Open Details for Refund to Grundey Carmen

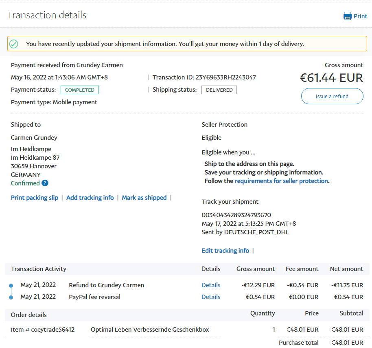pos(211,285)
